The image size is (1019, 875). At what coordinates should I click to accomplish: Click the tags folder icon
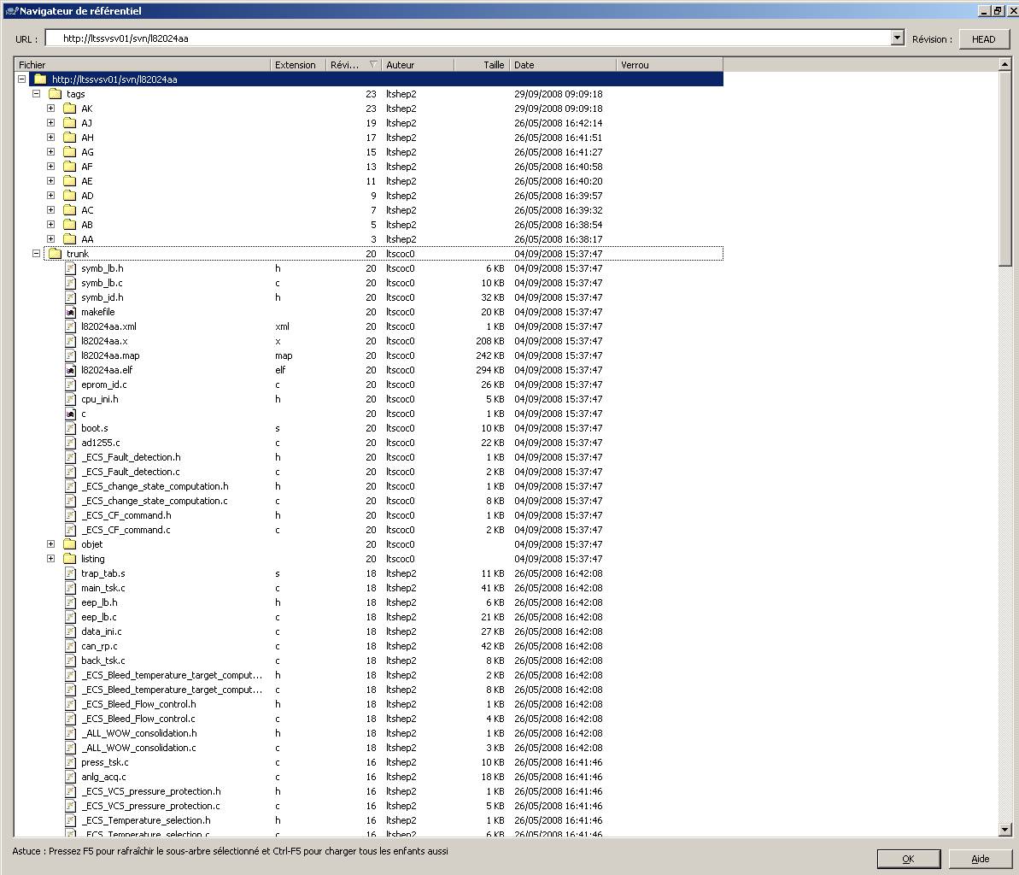tap(56, 94)
